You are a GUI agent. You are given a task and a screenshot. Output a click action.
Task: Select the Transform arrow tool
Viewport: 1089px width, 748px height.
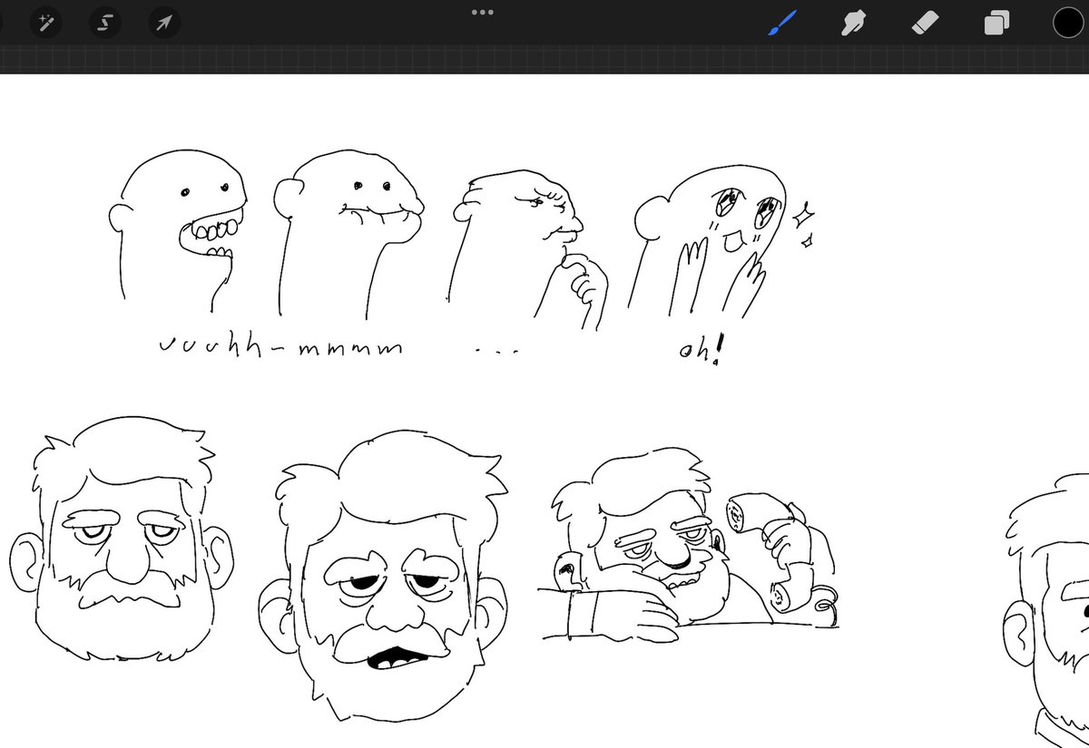(164, 23)
